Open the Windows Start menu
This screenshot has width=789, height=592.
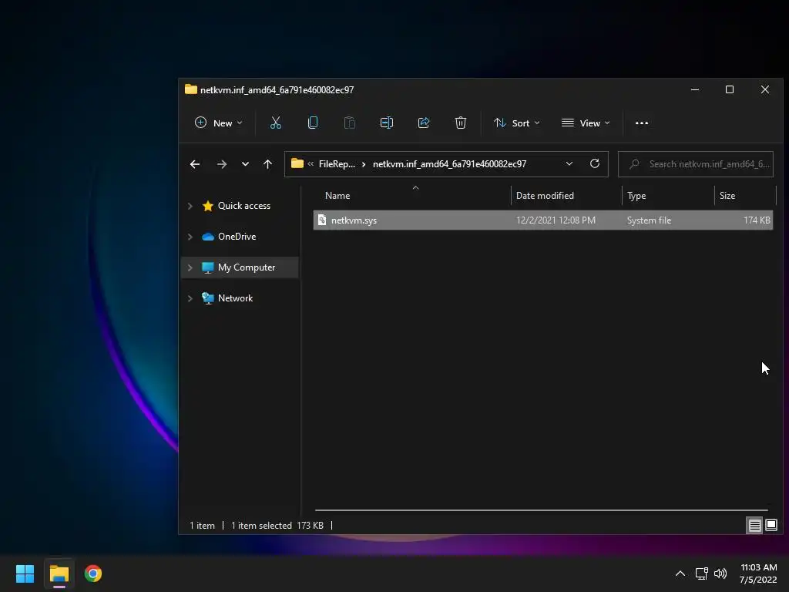[25, 573]
